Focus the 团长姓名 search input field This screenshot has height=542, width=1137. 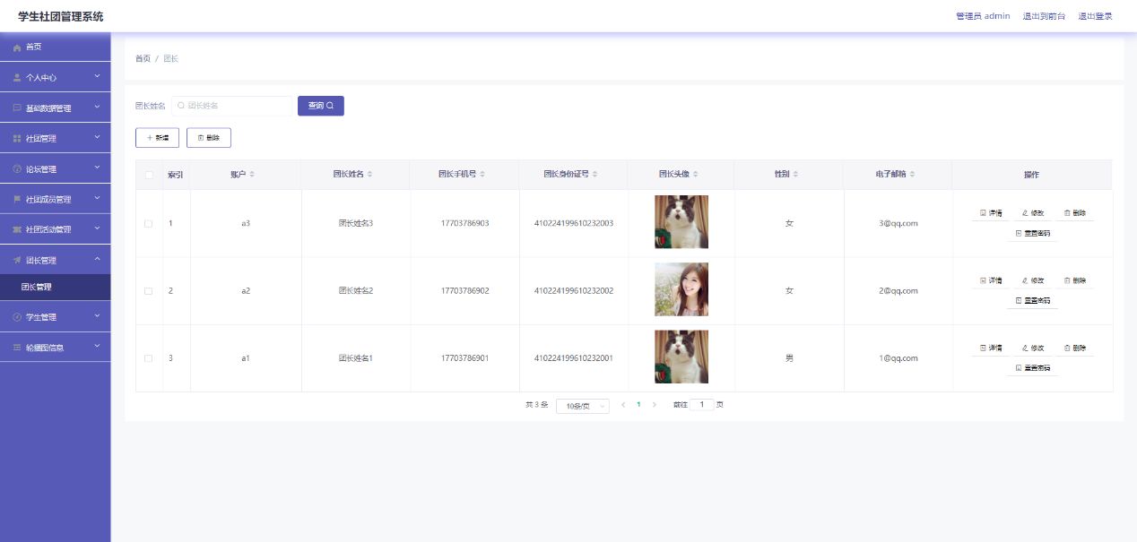click(230, 106)
